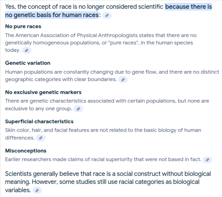The width and height of the screenshot is (222, 197).
Task: Click the opening 'Yes, the concept of race' sentence
Action: click(x=109, y=11)
